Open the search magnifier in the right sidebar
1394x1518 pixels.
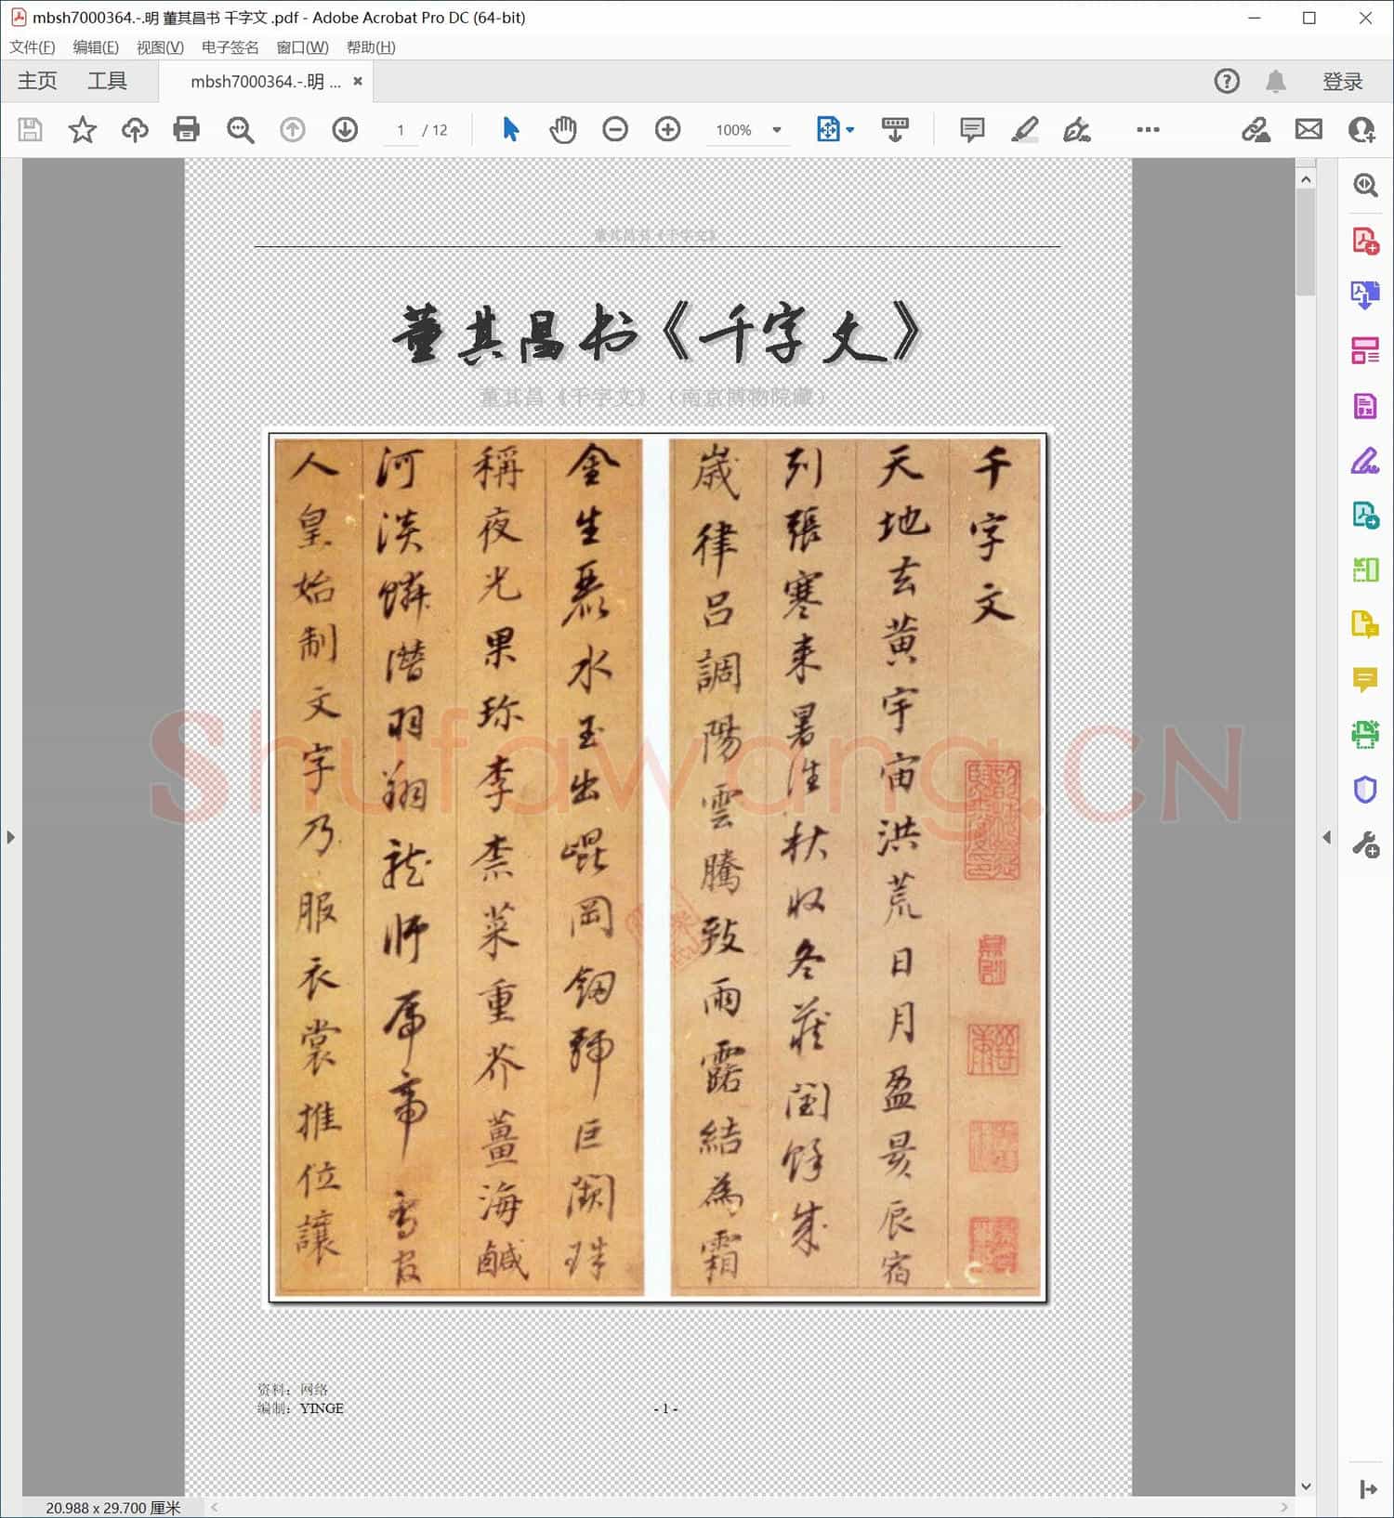(x=1365, y=185)
